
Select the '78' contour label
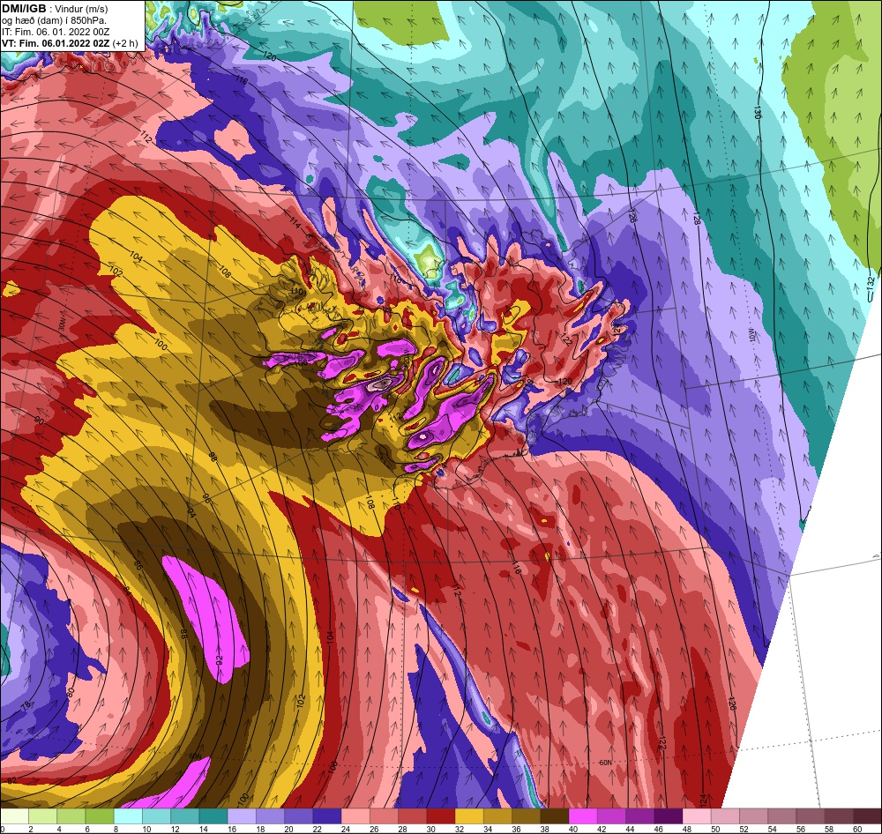26,707
